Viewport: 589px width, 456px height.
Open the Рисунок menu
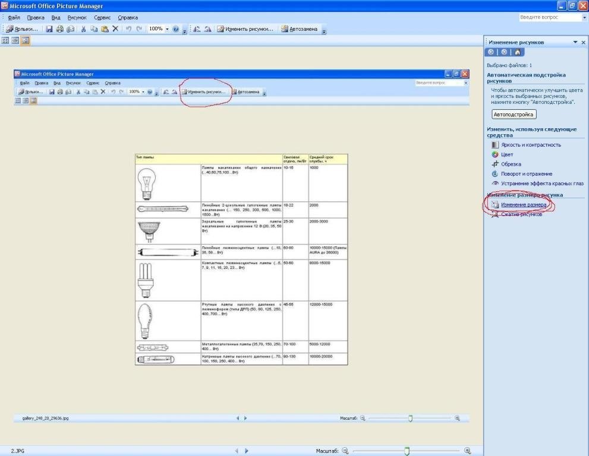(77, 18)
